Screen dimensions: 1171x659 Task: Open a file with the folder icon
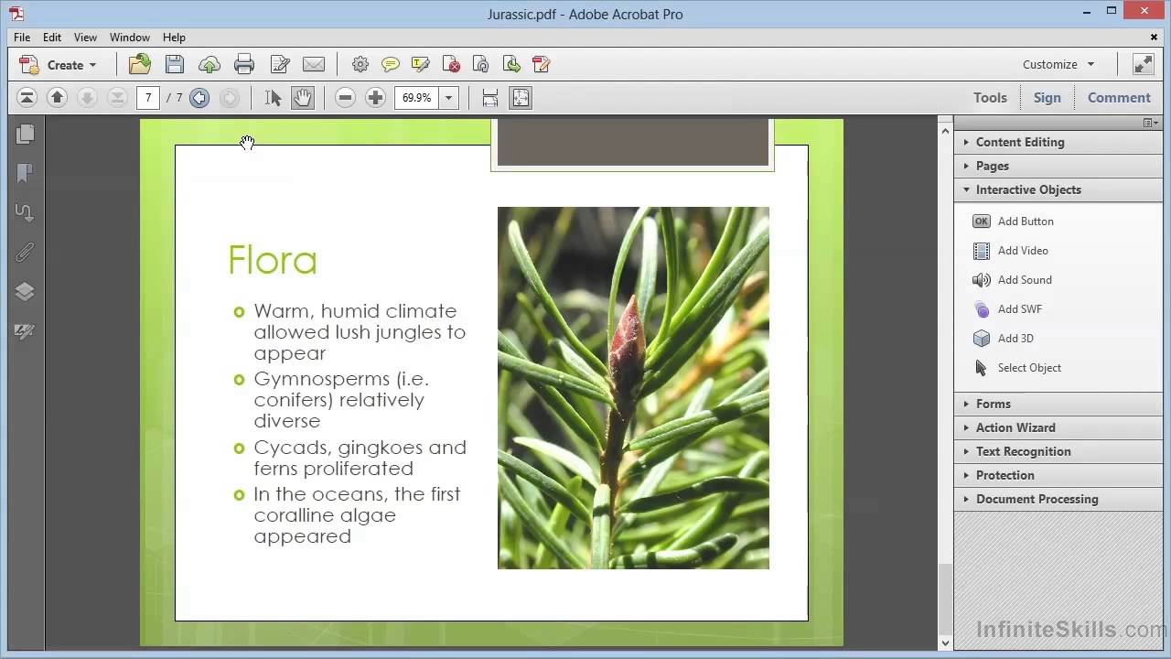140,64
